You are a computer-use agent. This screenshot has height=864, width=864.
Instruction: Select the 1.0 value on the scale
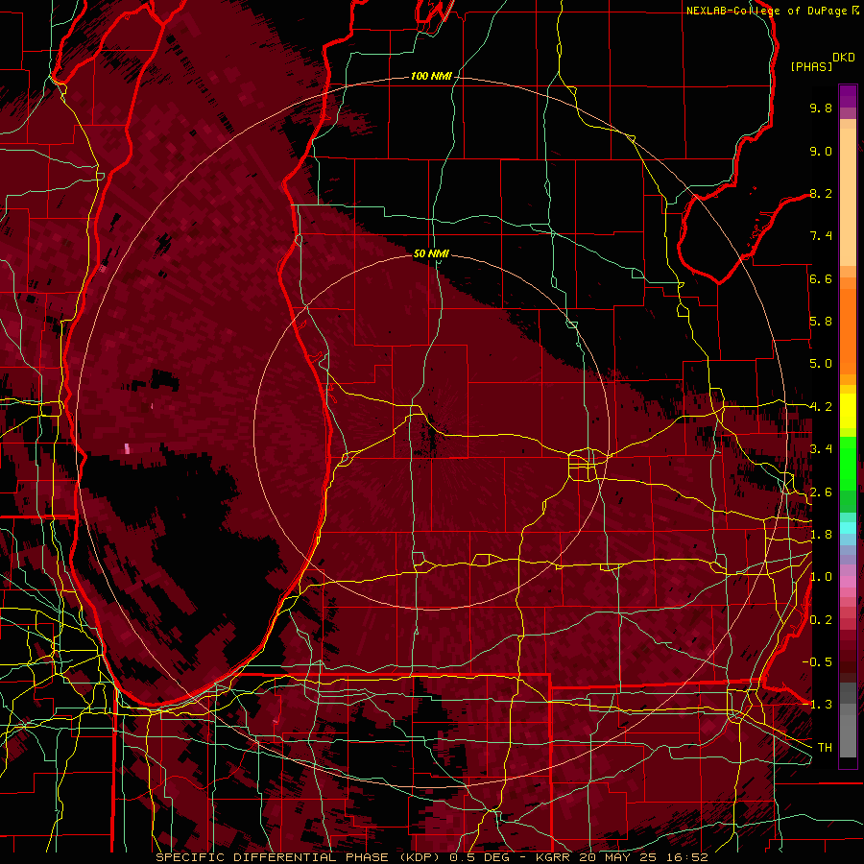point(821,577)
